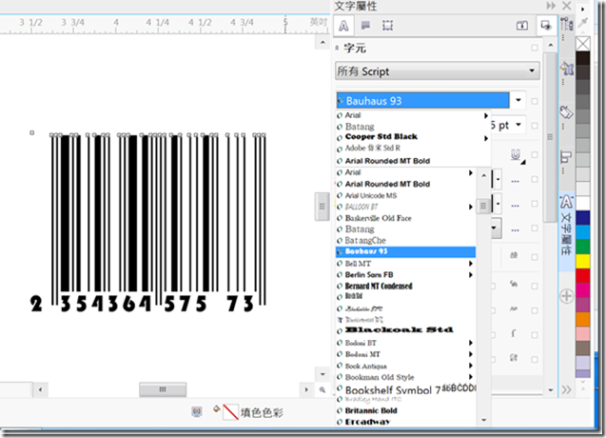The image size is (606, 438).
Task: Expand Bodoni BT submenu arrow
Action: click(x=470, y=343)
